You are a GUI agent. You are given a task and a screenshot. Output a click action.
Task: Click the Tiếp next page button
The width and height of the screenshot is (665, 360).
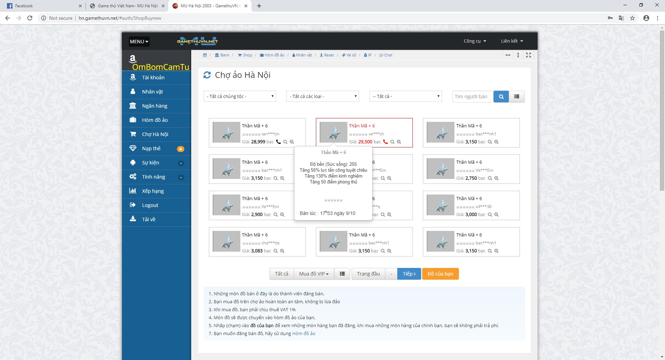[x=409, y=274]
